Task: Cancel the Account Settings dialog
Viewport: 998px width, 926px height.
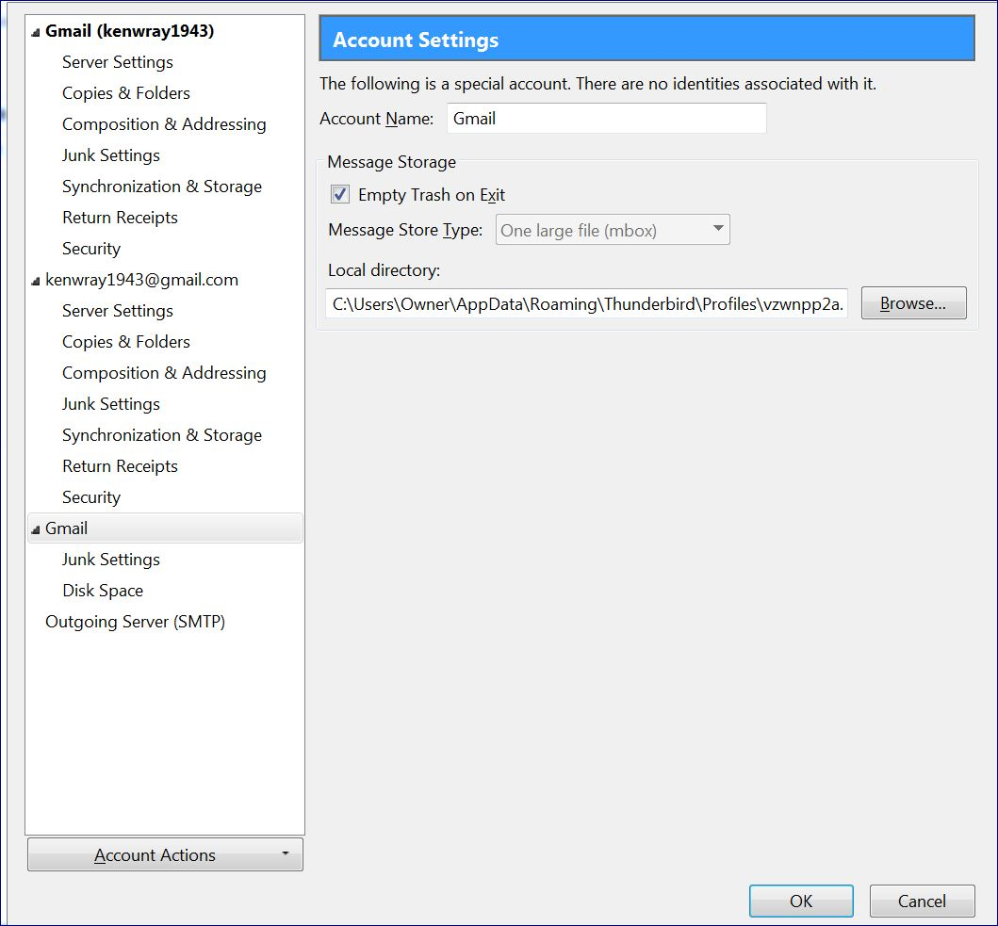Action: pyautogui.click(x=922, y=901)
